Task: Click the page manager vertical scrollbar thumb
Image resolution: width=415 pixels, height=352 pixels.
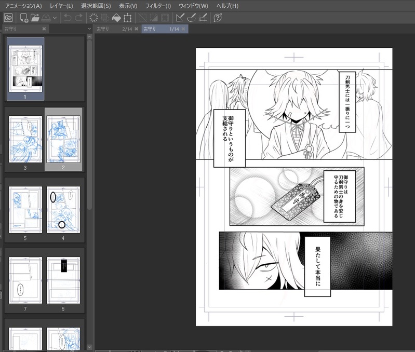Action: click(89, 125)
